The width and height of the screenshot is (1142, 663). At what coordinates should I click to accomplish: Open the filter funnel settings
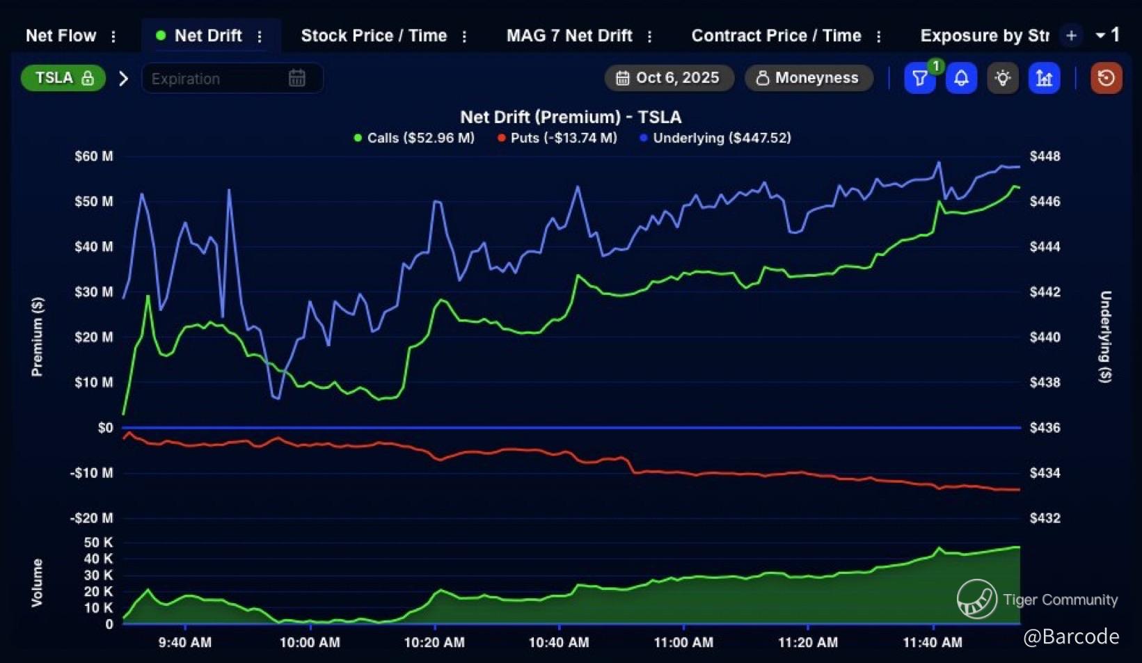920,78
